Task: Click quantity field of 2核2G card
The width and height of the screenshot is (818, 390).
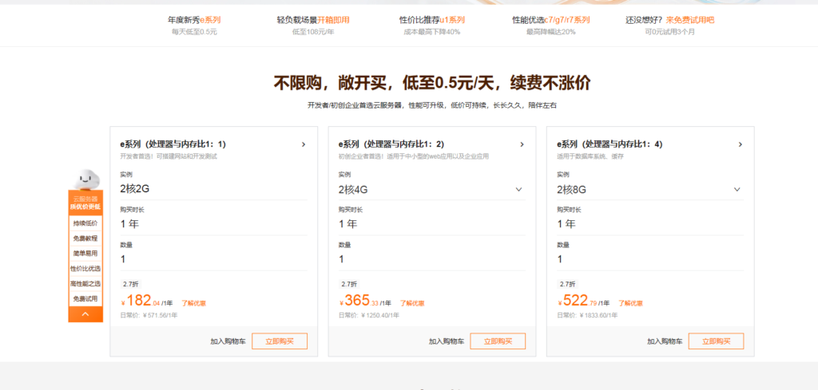Action: (x=213, y=259)
